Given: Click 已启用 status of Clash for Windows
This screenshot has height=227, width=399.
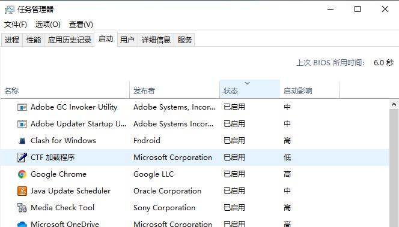Looking at the screenshot, I should click(234, 141).
